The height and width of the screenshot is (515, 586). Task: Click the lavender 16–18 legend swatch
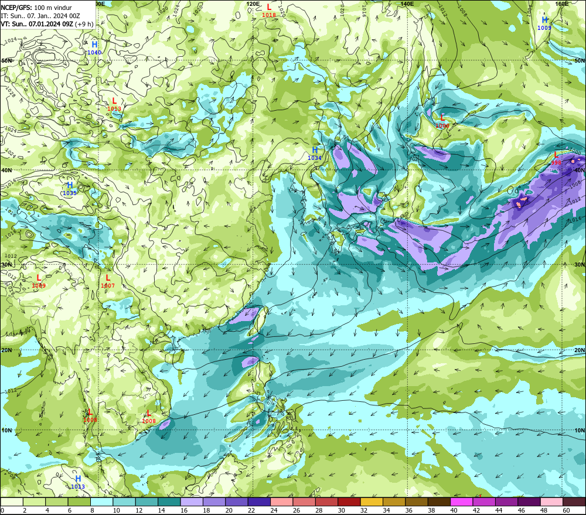pyautogui.click(x=192, y=502)
